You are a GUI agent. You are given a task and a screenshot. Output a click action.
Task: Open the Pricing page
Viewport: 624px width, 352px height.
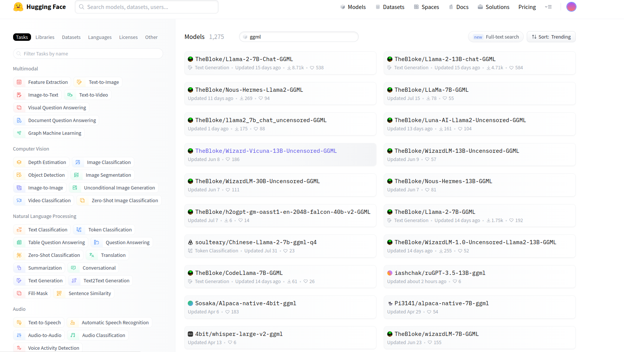[x=527, y=7]
